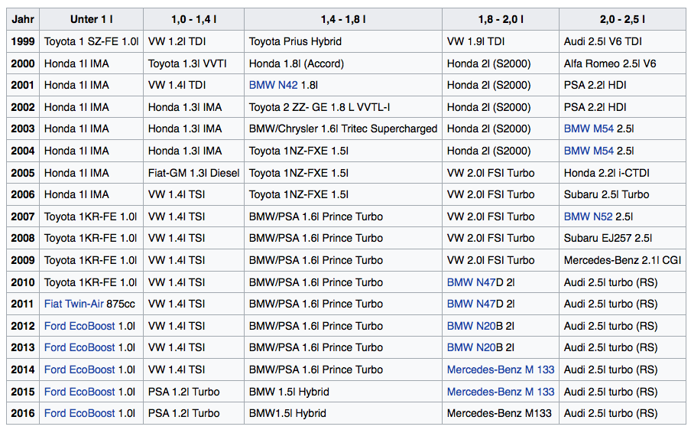This screenshot has height=433, width=691.
Task: Click the 'Subaru 2.5l Turbo' cell
Action: (622, 194)
